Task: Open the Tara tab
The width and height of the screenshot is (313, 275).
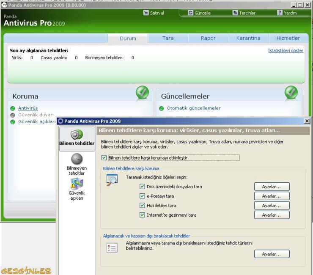Action: pos(168,38)
